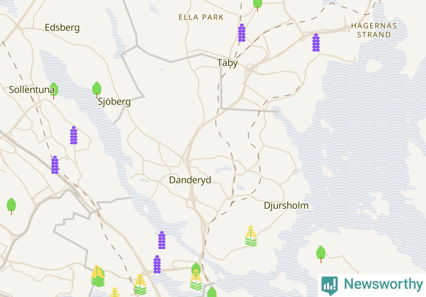
Task: Click the purple lupine marker below Ella Park
Action: pos(242,33)
